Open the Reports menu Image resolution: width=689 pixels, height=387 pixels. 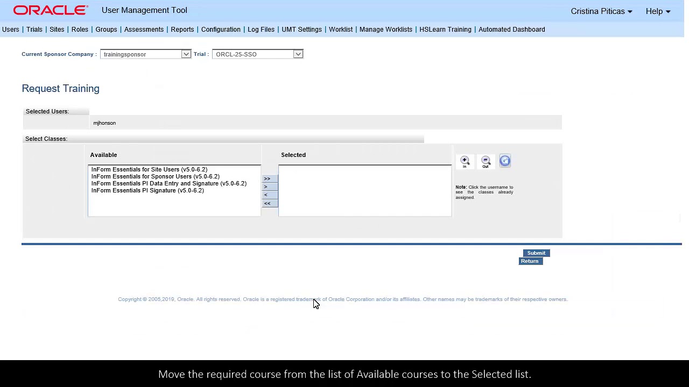tap(182, 30)
